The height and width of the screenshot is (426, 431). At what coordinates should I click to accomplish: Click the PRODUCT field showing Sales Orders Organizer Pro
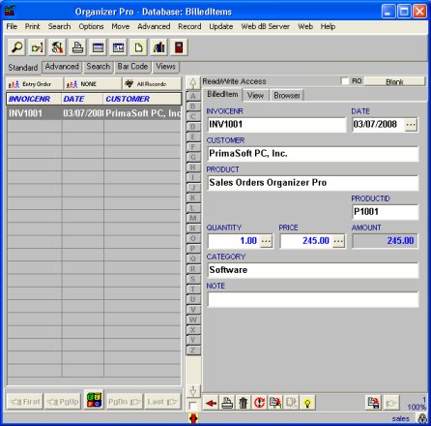[313, 183]
